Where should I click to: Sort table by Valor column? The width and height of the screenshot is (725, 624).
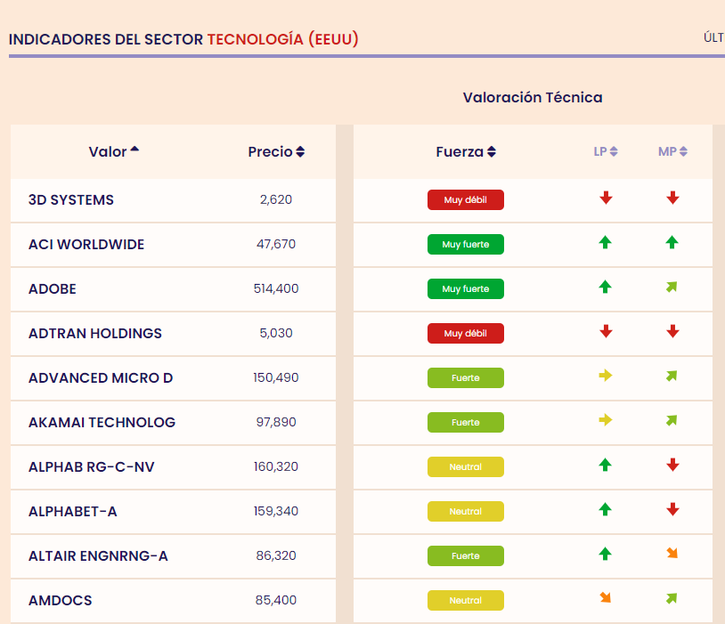(114, 151)
